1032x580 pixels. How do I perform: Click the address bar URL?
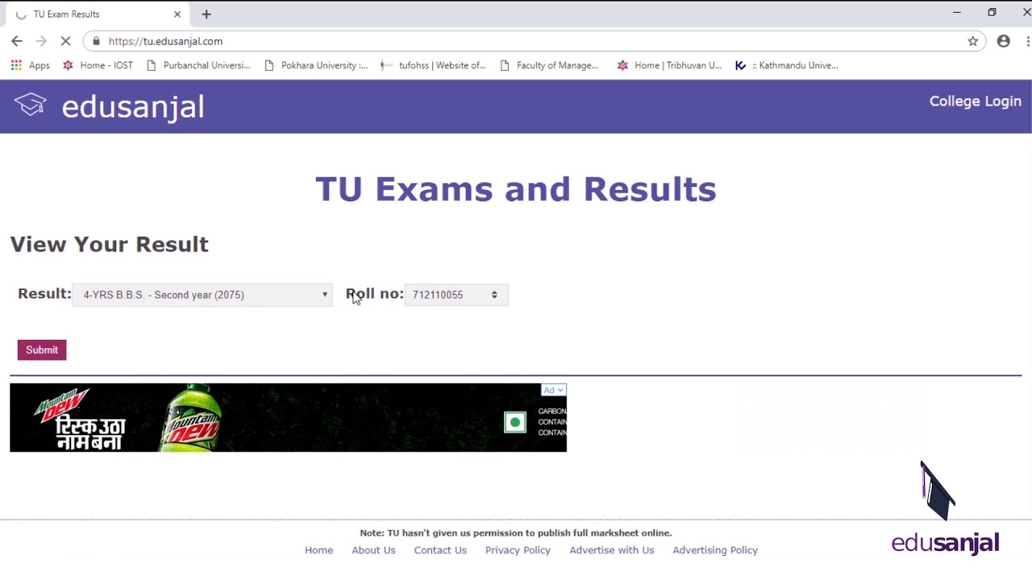click(x=165, y=41)
